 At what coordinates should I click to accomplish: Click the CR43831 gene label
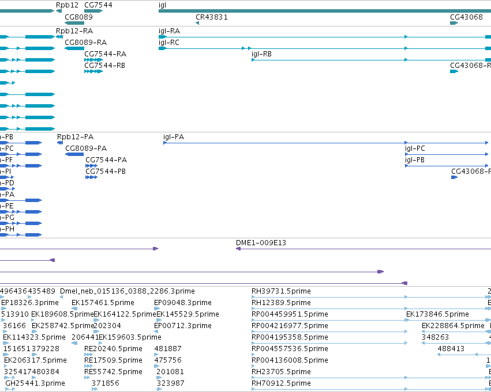click(x=212, y=17)
